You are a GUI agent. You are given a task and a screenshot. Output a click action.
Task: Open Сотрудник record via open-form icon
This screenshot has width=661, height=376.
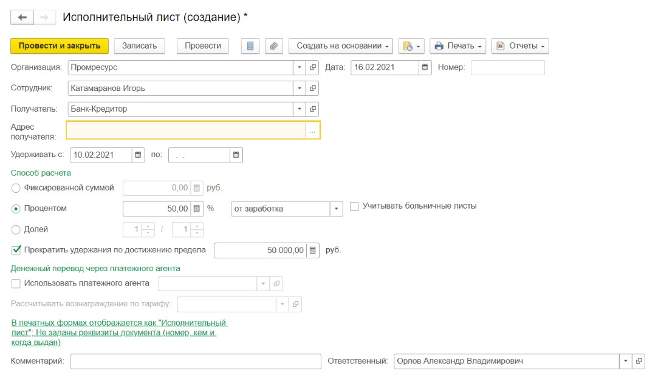tap(313, 89)
